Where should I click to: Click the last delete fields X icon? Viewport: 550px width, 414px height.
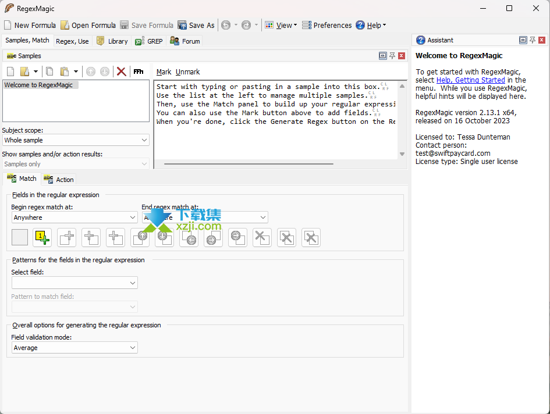coord(311,237)
